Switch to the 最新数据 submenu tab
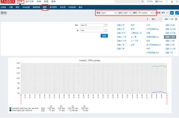The image size is (179, 118). [37, 7]
